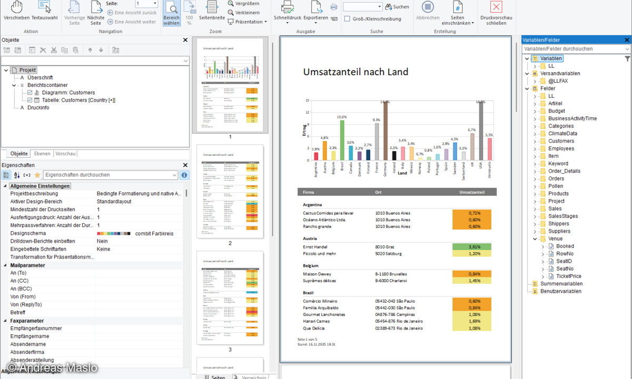
Task: Activate the Textauswahl tool
Action: pos(45,11)
